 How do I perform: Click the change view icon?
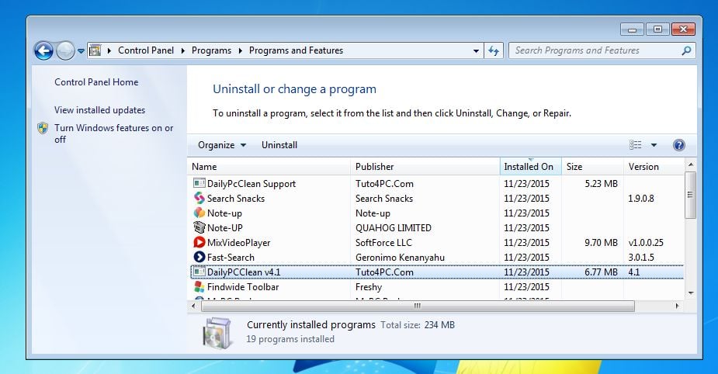pyautogui.click(x=635, y=144)
